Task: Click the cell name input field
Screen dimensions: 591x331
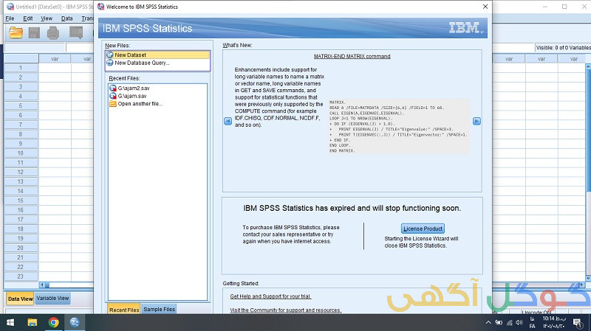Action: click(x=34, y=48)
